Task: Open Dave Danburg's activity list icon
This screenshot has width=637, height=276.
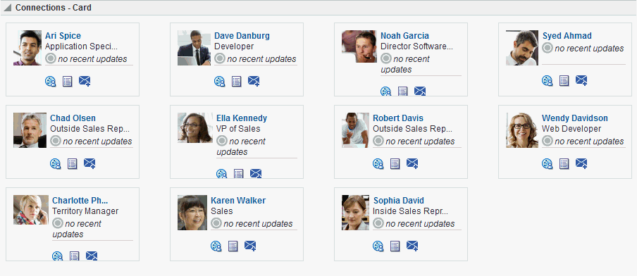Action: [x=237, y=82]
